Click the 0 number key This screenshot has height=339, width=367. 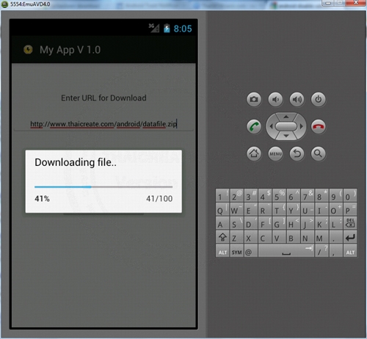350,195
